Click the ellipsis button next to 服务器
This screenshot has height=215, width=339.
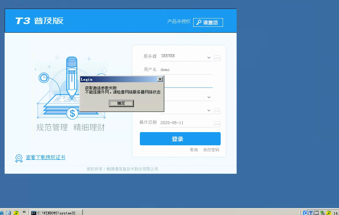click(x=217, y=58)
